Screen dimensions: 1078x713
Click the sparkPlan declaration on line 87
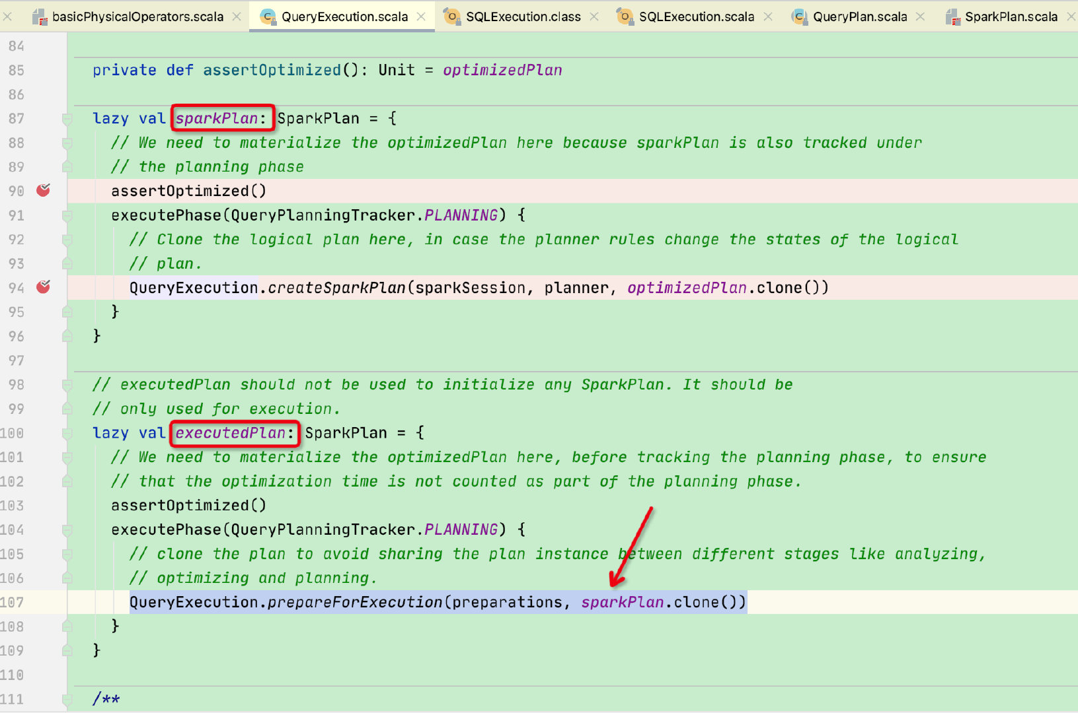tap(217, 118)
